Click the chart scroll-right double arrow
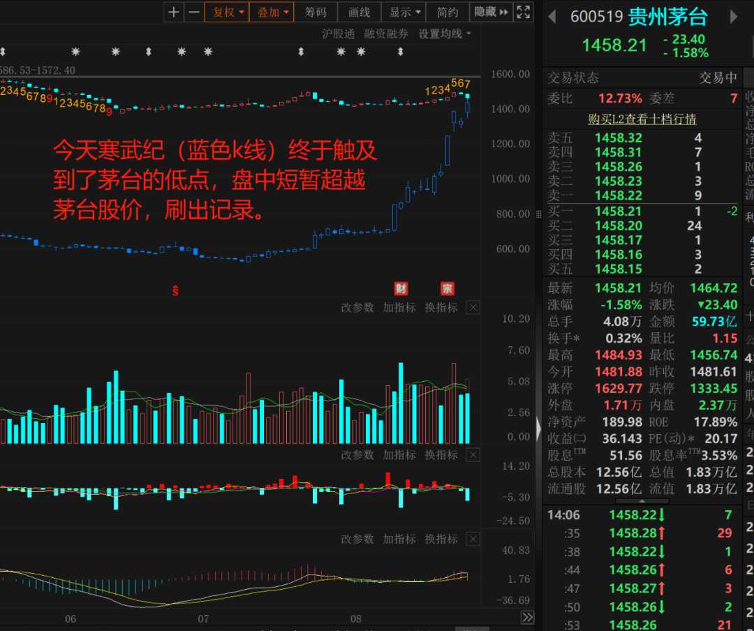The image size is (754, 631). click(x=528, y=618)
